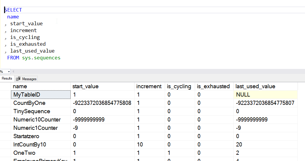Click the Messages tab icon

(x=18, y=79)
